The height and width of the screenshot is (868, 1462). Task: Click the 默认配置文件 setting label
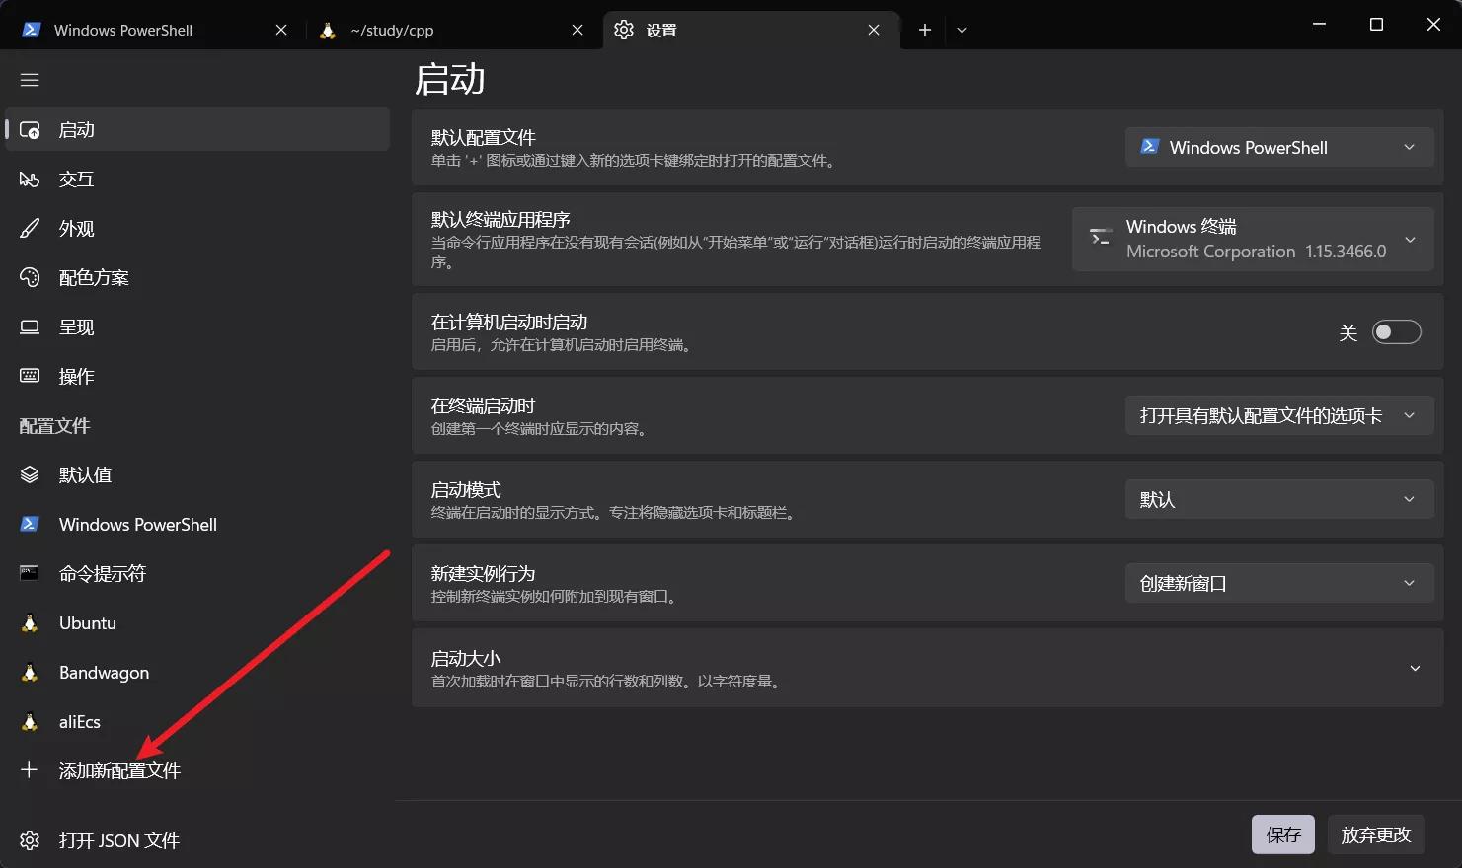coord(484,137)
